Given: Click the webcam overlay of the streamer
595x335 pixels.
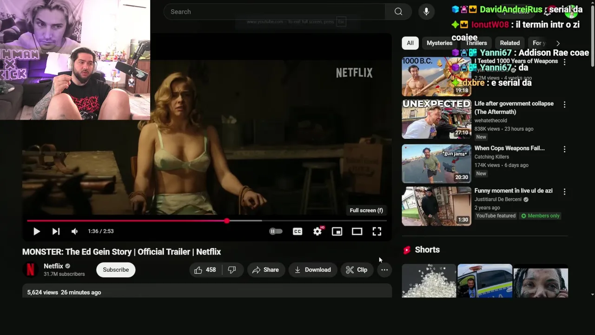Looking at the screenshot, I should tap(75, 60).
